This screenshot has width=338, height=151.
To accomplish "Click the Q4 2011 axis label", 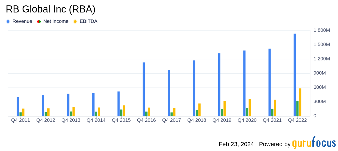I will coord(21,120).
